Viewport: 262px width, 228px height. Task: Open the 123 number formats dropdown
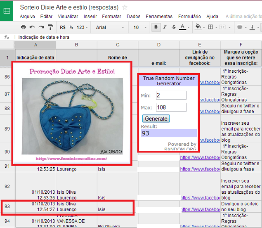pyautogui.click(x=82, y=27)
